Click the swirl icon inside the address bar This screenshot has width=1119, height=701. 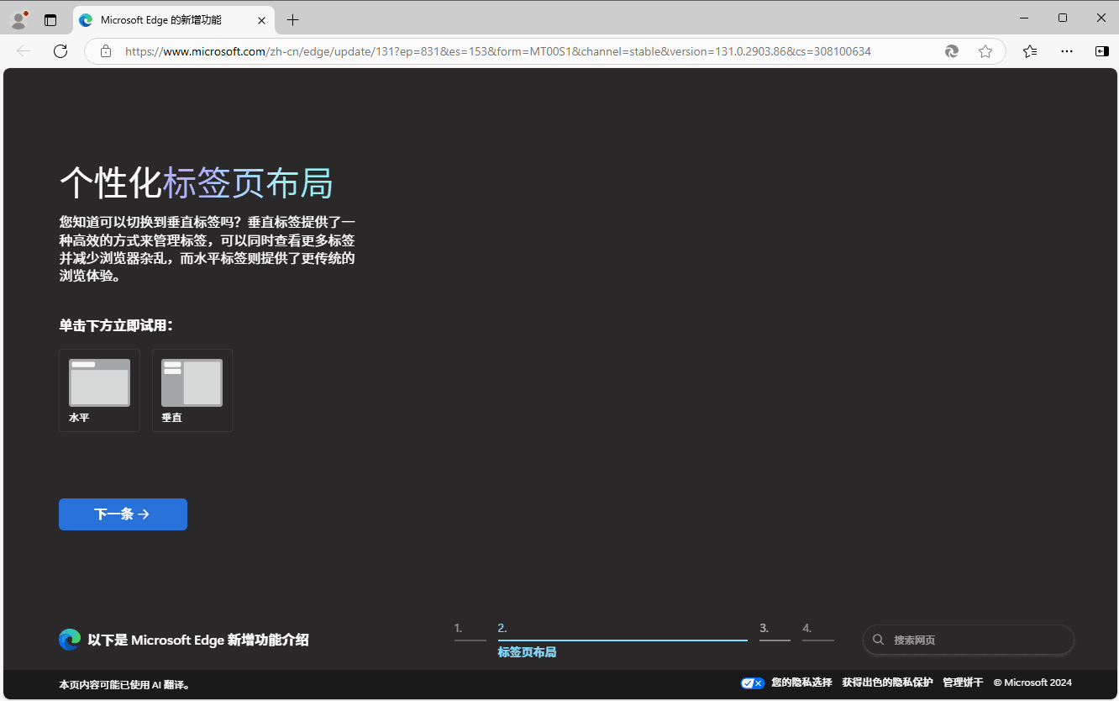tap(951, 51)
